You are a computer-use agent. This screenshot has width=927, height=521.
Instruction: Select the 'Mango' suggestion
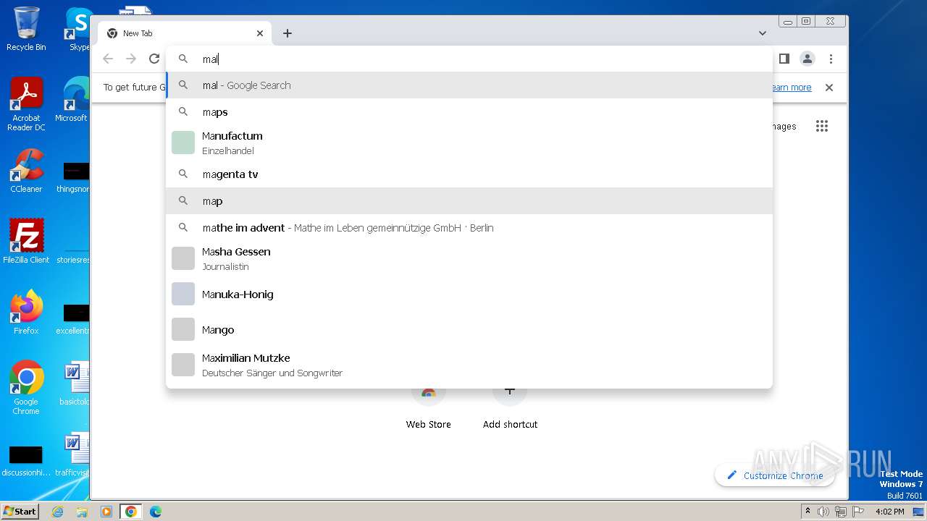pyautogui.click(x=469, y=329)
